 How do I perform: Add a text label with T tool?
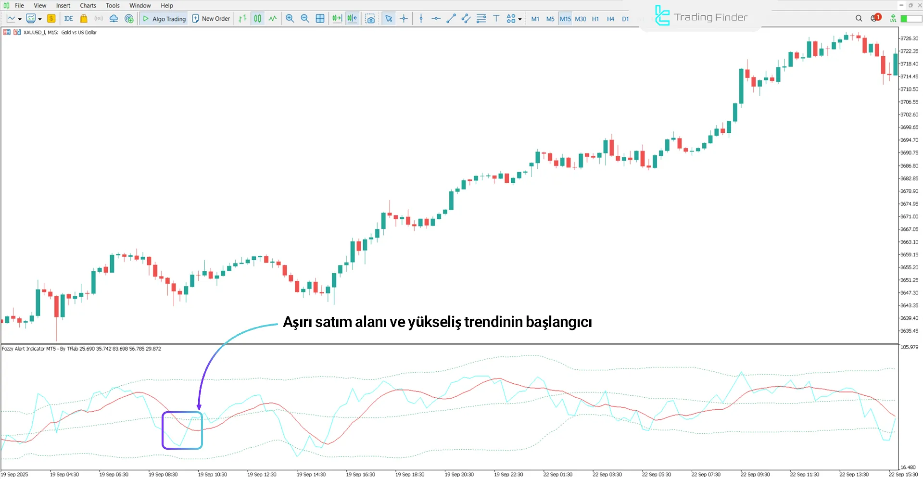(496, 18)
